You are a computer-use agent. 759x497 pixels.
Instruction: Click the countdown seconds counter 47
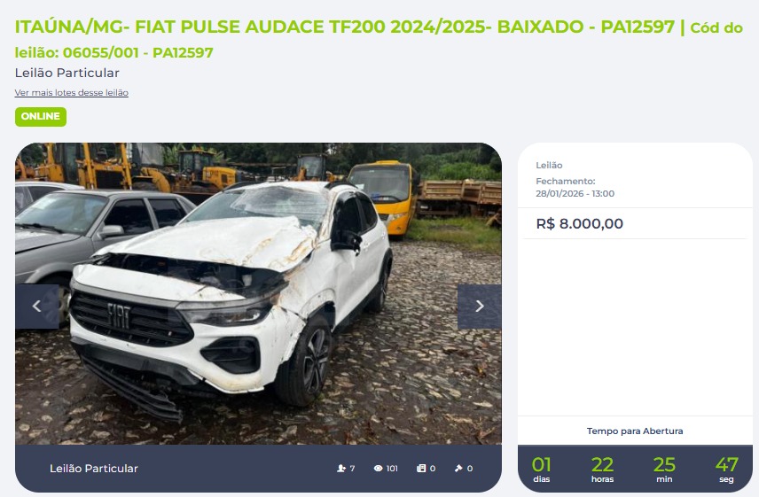point(726,464)
